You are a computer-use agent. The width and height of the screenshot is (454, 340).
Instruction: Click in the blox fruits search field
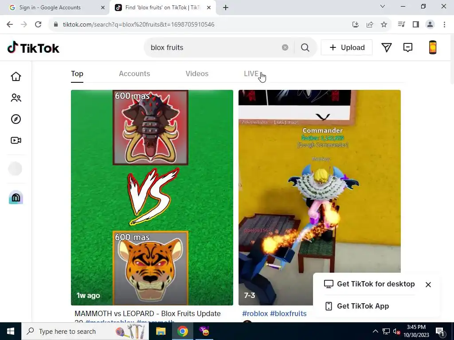click(x=214, y=47)
